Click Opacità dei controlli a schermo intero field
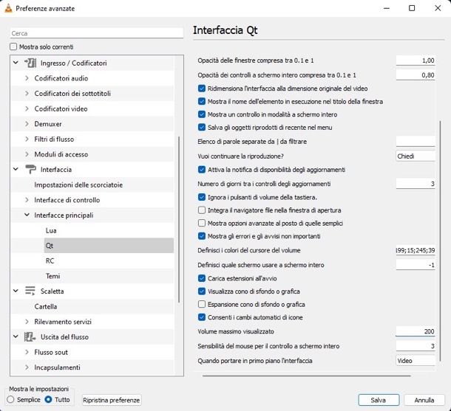The image size is (451, 411). (x=416, y=75)
